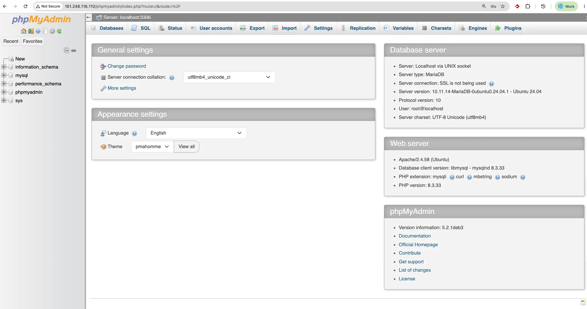The width and height of the screenshot is (587, 309).
Task: Open the utf8mb4_unicode_ci collation dropdown
Action: coord(229,77)
